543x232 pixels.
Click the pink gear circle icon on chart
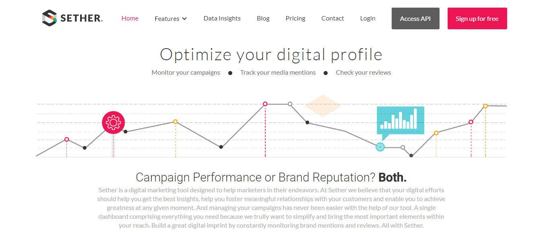(x=113, y=122)
